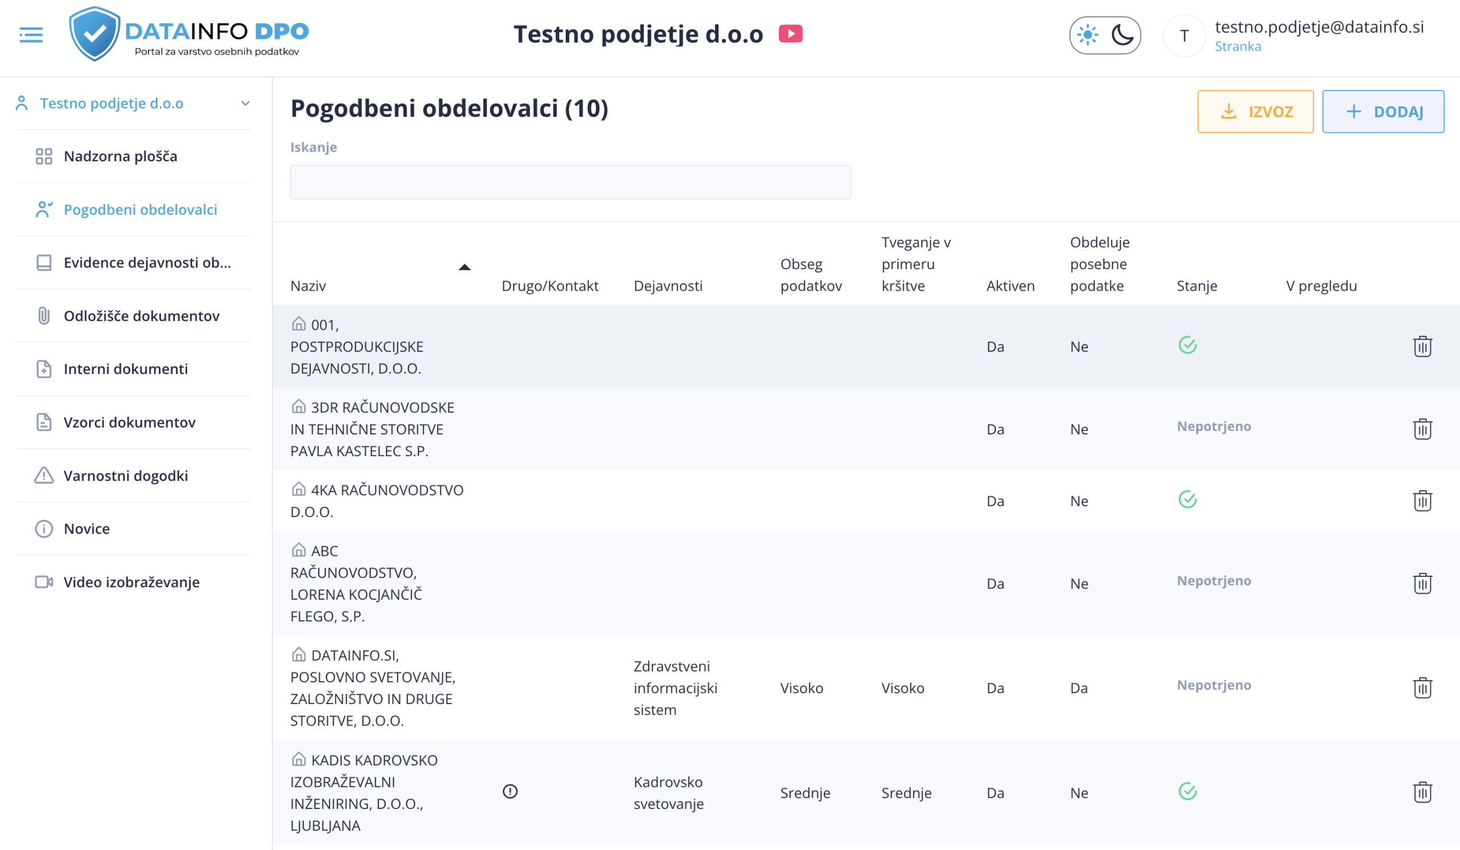Click Nepotrjeno status of 3DR row

(x=1214, y=426)
